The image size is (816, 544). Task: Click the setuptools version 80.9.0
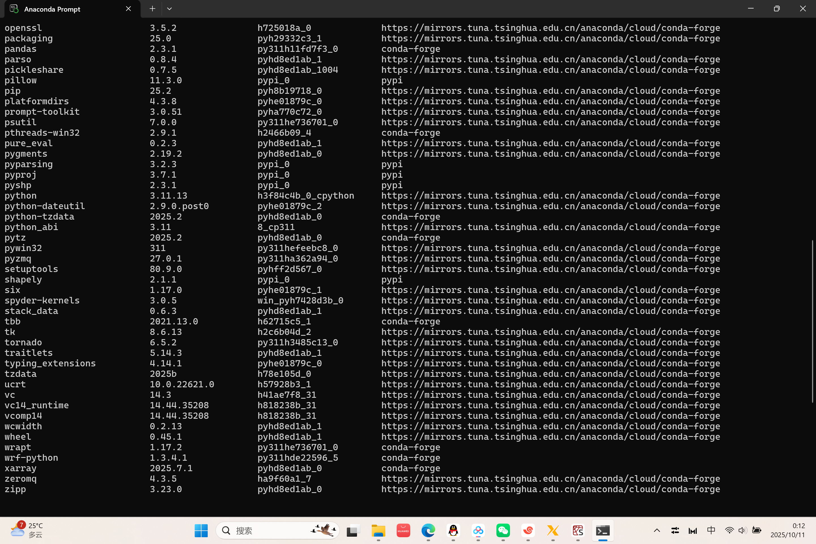coord(166,269)
